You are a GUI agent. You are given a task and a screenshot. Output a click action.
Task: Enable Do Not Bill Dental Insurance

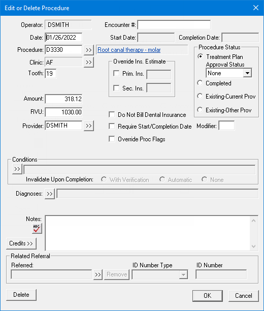pos(112,114)
